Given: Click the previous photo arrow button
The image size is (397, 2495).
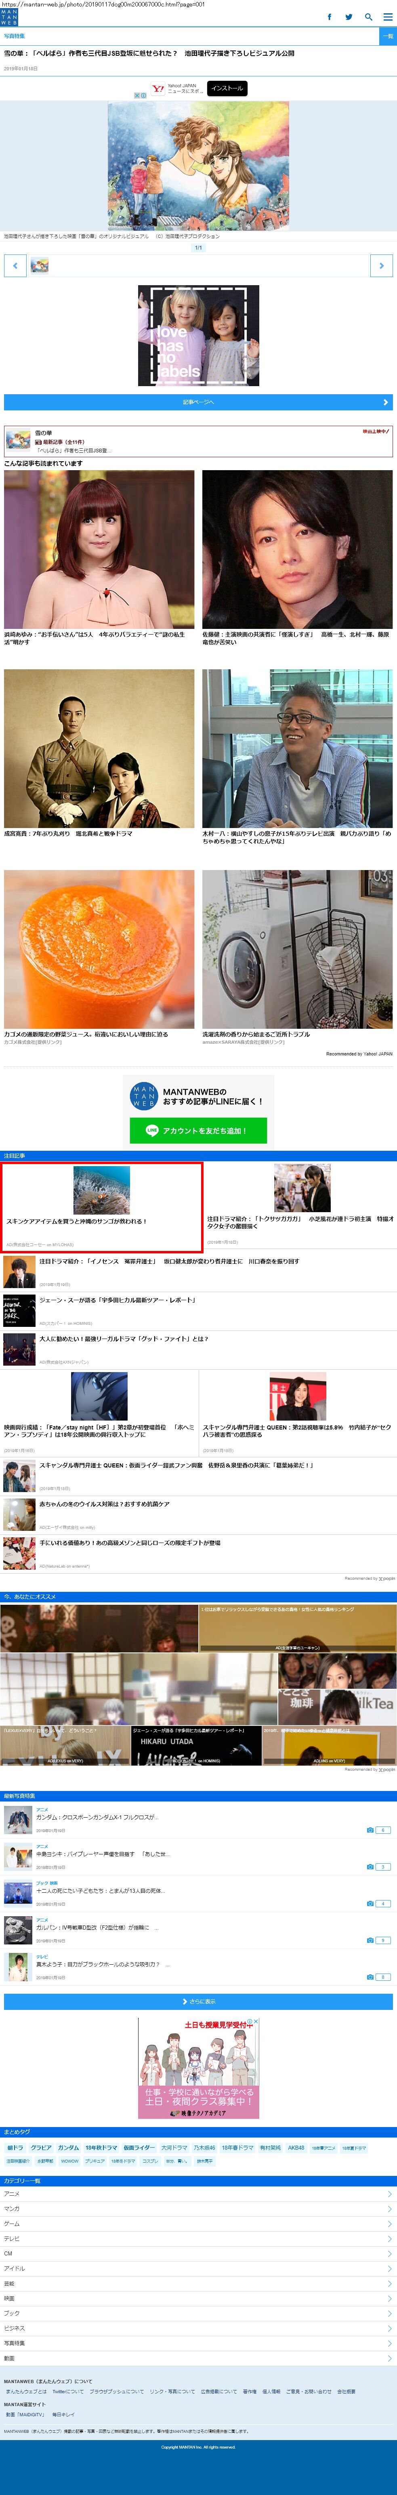Looking at the screenshot, I should click(x=15, y=265).
